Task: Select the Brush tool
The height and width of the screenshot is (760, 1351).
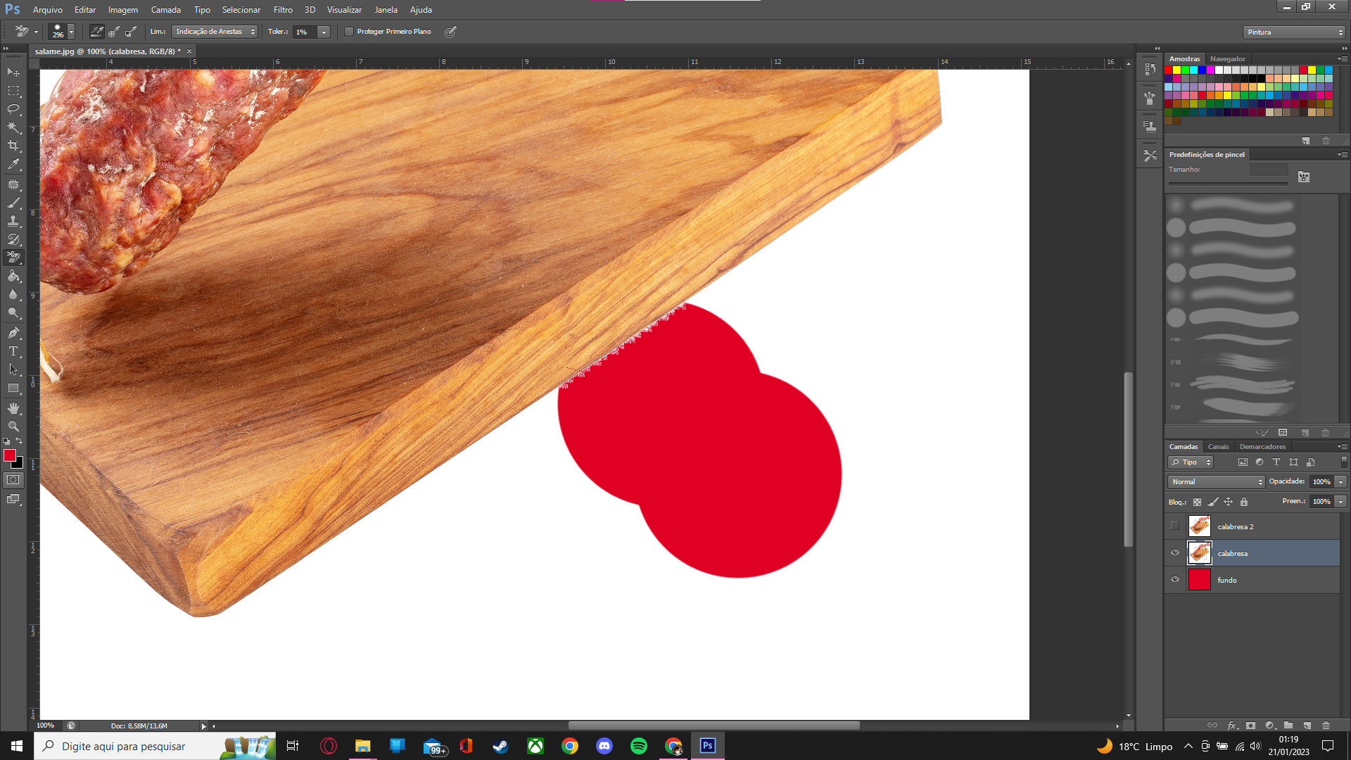Action: pos(13,203)
